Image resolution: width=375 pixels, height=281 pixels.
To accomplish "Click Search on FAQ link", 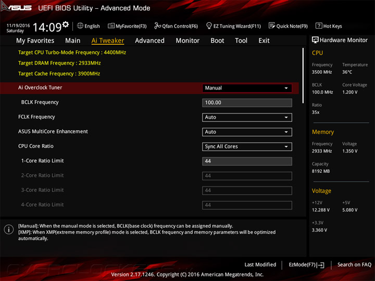I will click(x=354, y=264).
